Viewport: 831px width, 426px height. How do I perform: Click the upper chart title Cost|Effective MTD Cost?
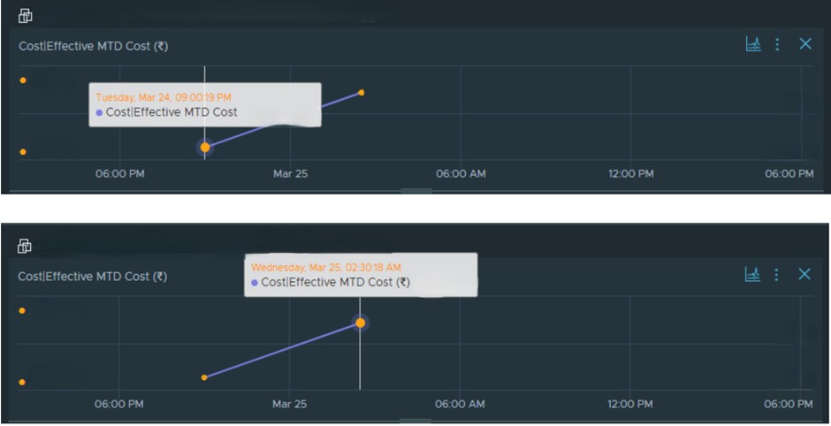tap(93, 46)
